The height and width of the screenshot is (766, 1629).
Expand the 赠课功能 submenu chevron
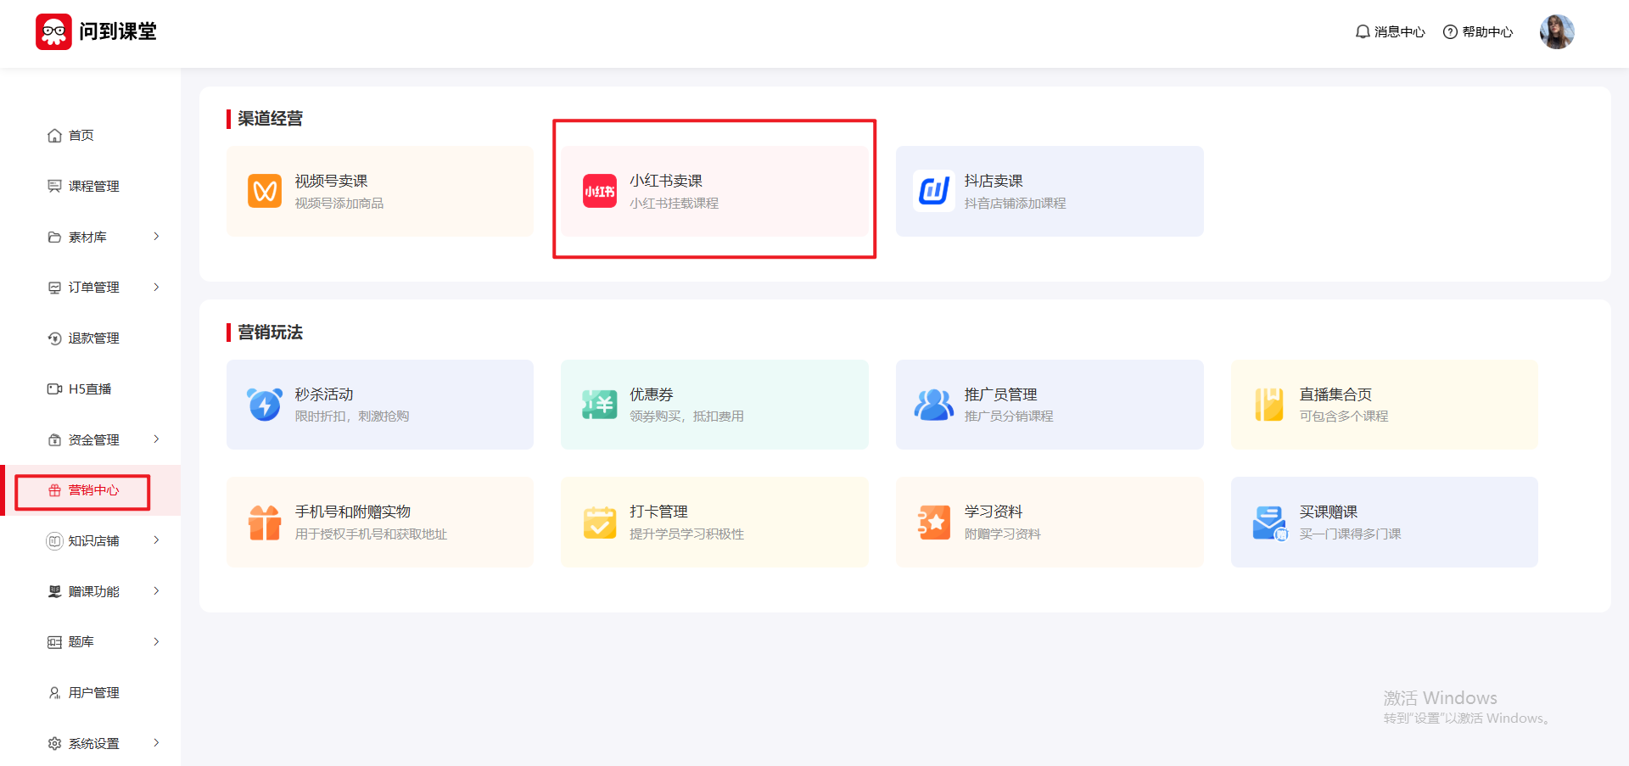coord(156,590)
